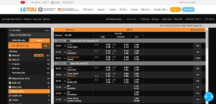Open the THÔNG BÁO notifications link
216x104 pixels.
68,2
